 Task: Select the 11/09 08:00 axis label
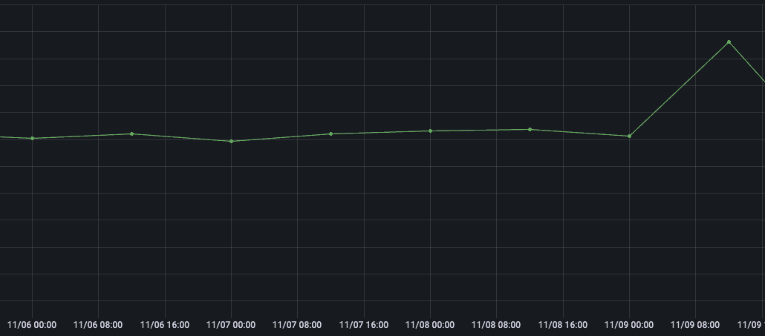click(695, 325)
